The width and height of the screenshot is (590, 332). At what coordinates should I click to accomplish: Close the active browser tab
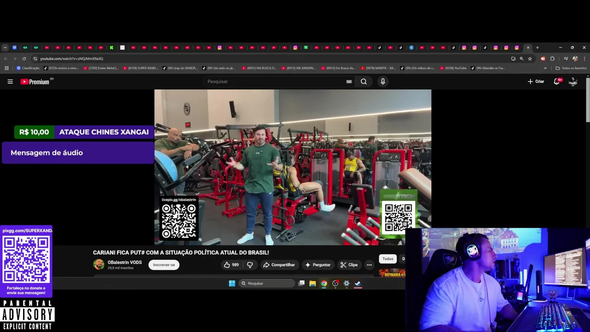(x=528, y=47)
